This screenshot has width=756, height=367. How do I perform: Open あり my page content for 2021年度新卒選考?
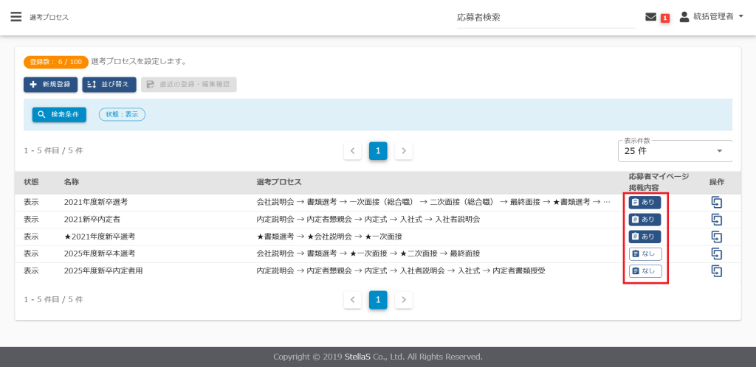pos(645,203)
